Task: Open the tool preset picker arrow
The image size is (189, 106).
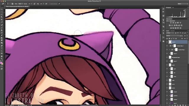Action: click(5, 4)
